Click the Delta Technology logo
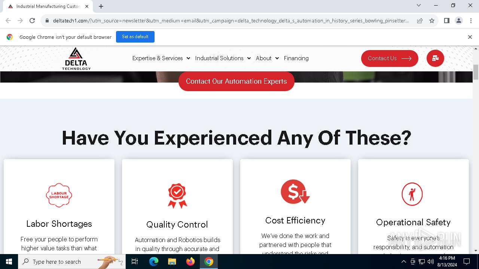Viewport: 479px width, 269px height. pyautogui.click(x=76, y=59)
